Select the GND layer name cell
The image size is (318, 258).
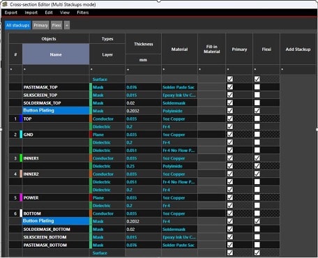click(x=56, y=135)
